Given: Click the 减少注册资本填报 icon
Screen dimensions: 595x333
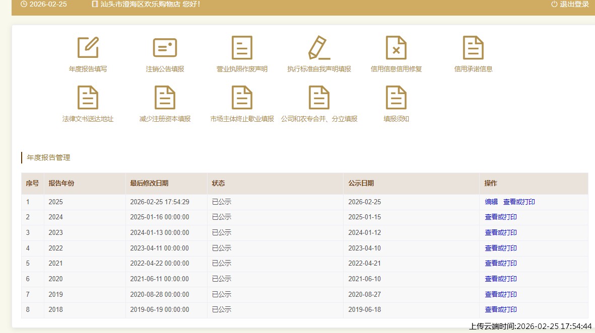Looking at the screenshot, I should point(165,98).
